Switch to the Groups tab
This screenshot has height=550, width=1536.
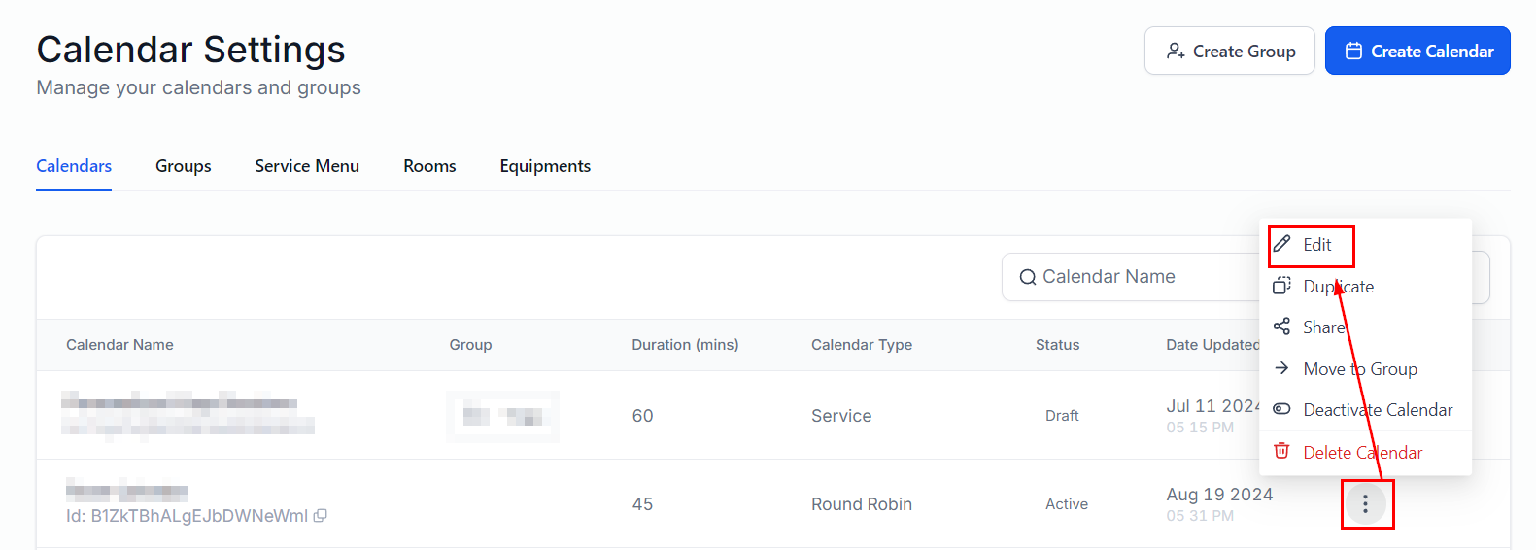pyautogui.click(x=184, y=166)
